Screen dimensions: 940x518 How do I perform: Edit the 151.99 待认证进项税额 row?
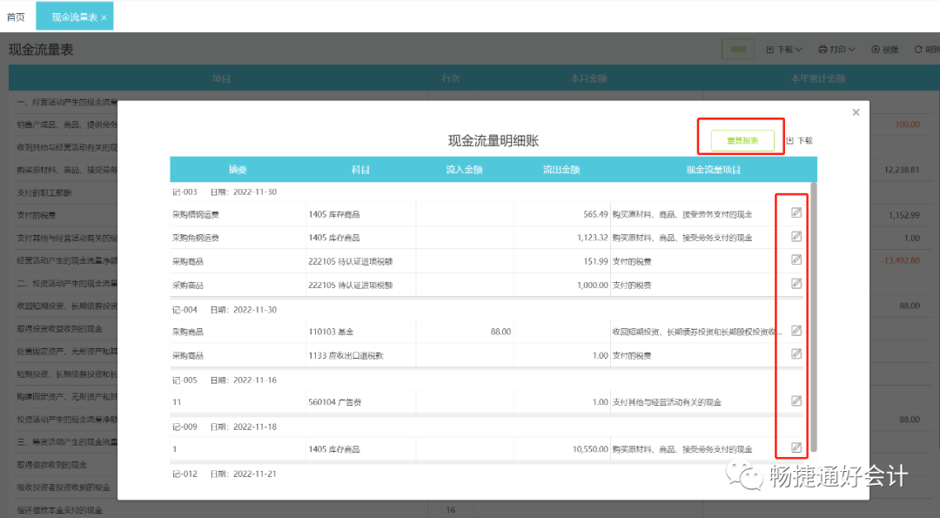(x=796, y=259)
